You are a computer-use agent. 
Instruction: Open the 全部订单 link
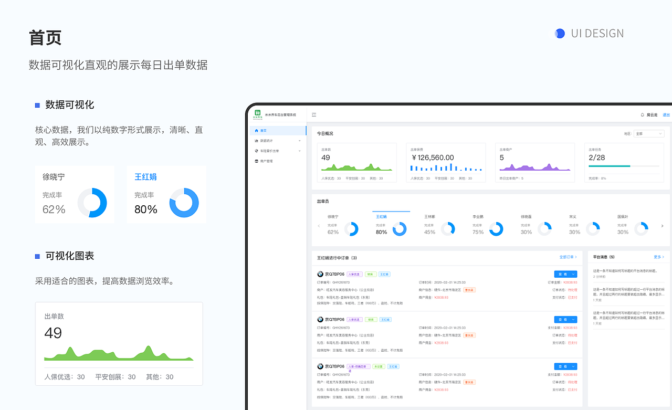point(568,257)
